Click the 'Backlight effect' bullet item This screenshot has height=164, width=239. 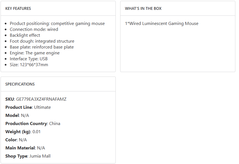point(25,35)
